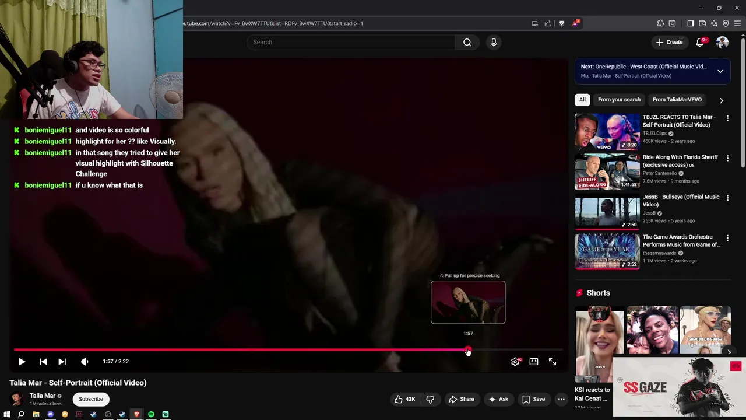
Task: Open options for Florida Sheriff Ride-Along video
Action: click(x=727, y=158)
